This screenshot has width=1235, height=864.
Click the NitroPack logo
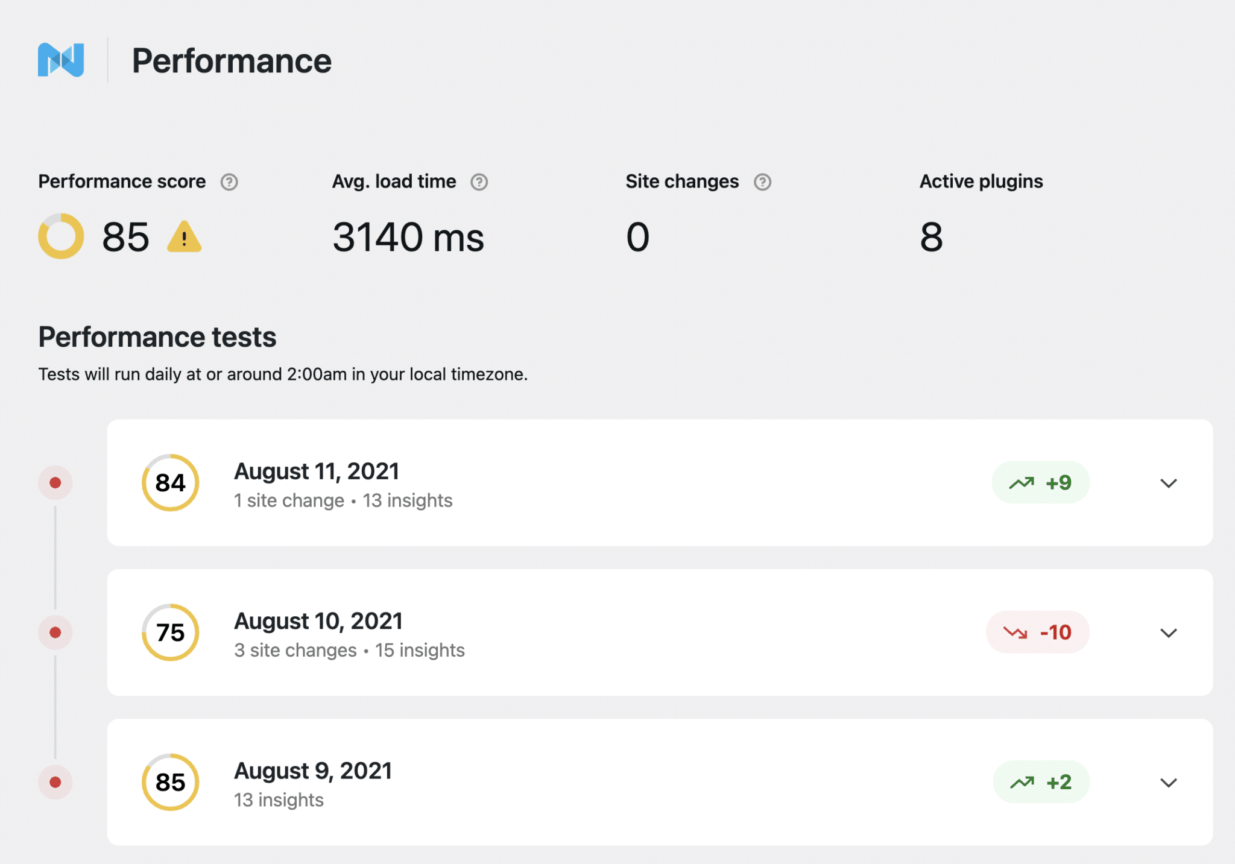[x=61, y=60]
